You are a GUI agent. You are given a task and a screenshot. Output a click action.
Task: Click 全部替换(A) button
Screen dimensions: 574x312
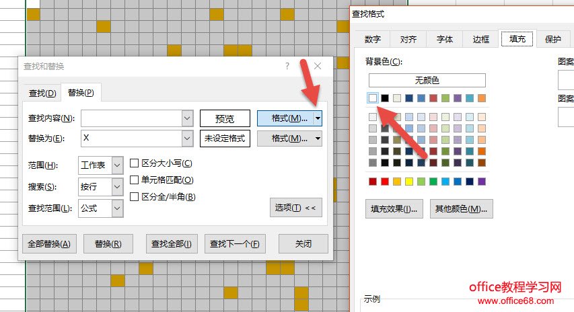(x=49, y=243)
